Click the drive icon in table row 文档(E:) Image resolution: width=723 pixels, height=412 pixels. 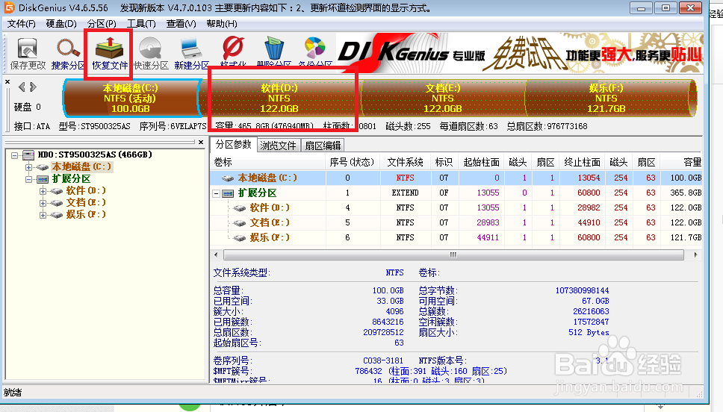click(239, 223)
